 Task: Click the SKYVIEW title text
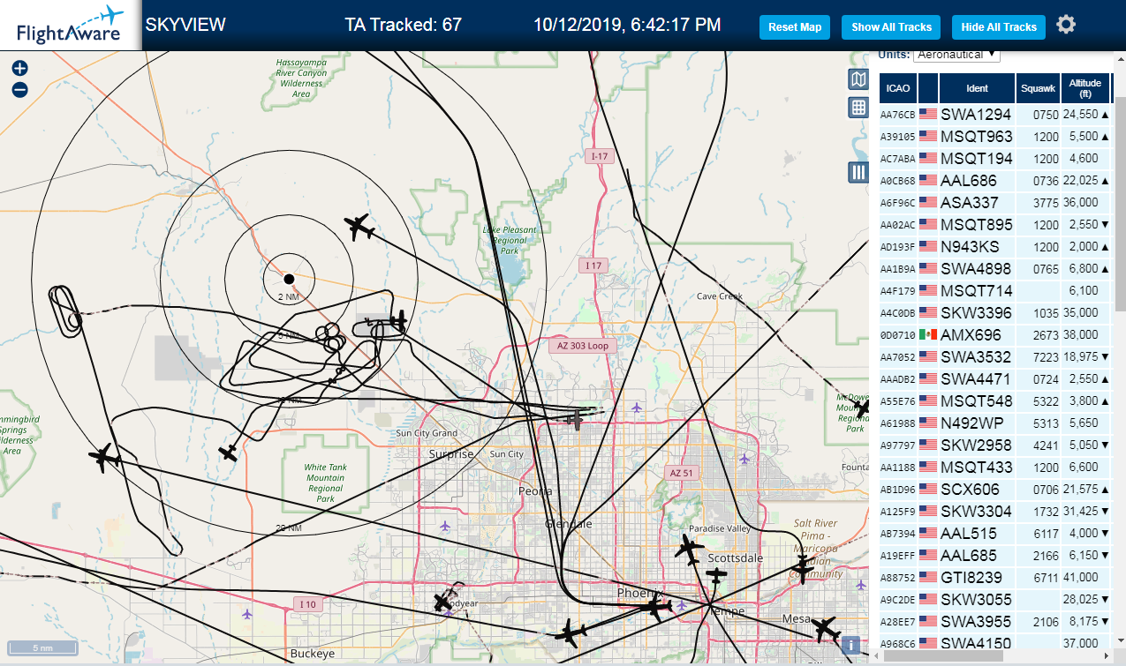[185, 25]
